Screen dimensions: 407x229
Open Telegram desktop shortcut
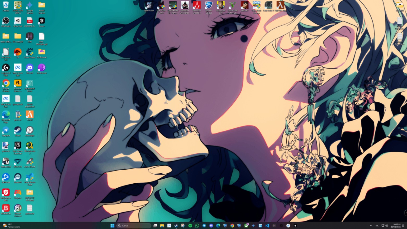click(6, 131)
